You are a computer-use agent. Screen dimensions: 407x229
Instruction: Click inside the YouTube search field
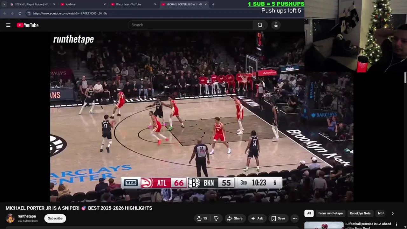(x=191, y=25)
